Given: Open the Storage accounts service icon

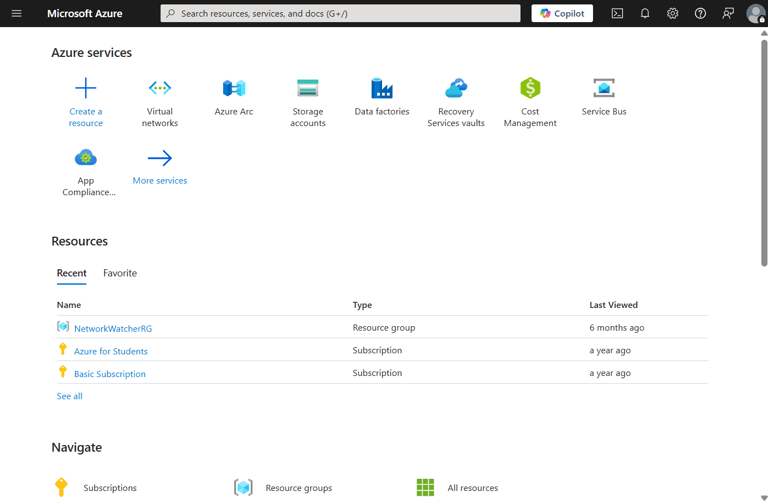Looking at the screenshot, I should pos(308,88).
